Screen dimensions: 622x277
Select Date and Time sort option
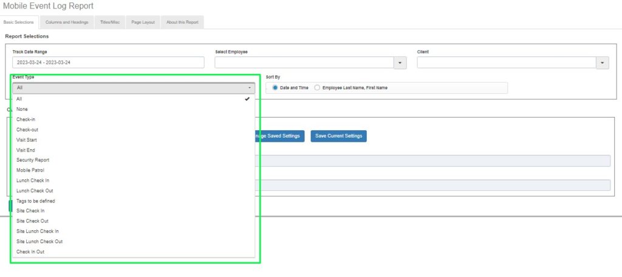pos(276,88)
